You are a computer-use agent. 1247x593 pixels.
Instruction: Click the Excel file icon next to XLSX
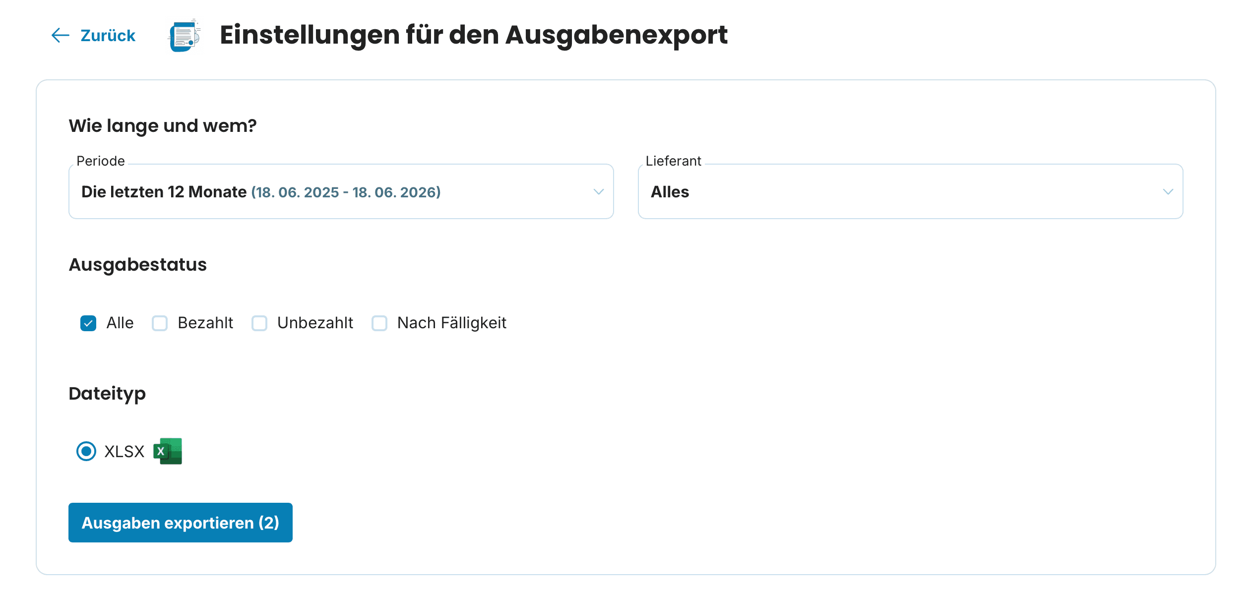click(x=168, y=451)
